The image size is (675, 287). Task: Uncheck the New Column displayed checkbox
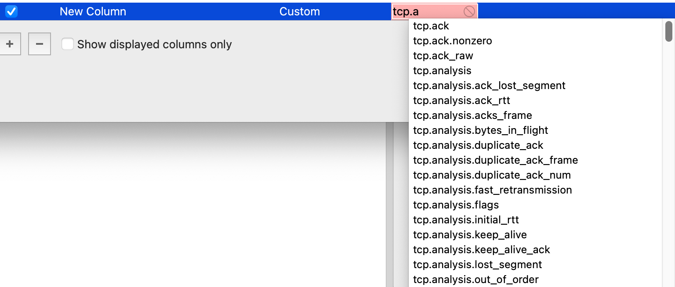click(x=11, y=12)
